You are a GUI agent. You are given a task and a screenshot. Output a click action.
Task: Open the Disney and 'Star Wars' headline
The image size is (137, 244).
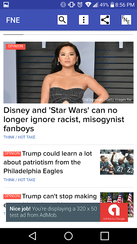pyautogui.click(x=64, y=119)
